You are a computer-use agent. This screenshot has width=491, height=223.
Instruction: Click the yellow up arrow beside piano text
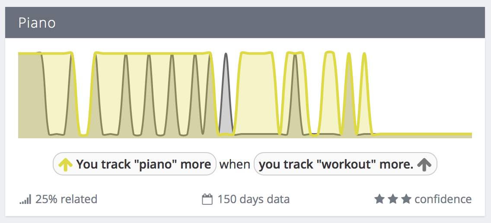point(65,164)
